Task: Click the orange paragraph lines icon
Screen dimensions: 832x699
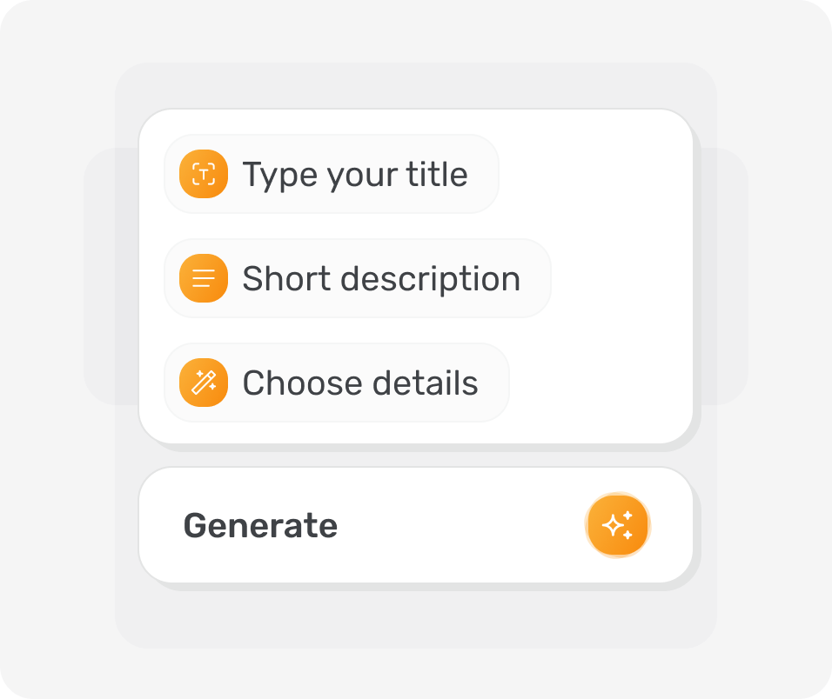Action: click(204, 278)
